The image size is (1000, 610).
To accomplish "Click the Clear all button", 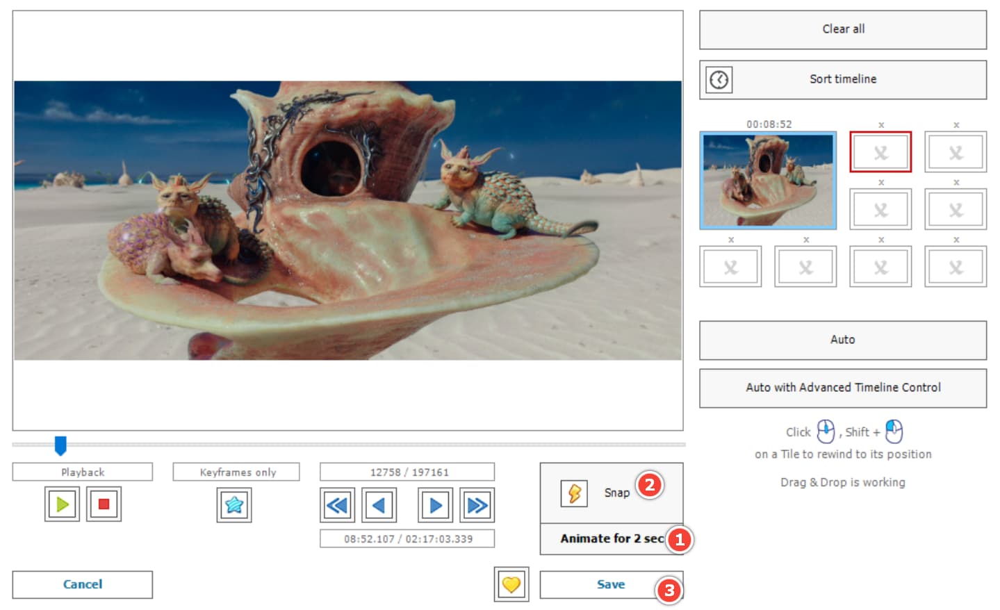I will [842, 29].
